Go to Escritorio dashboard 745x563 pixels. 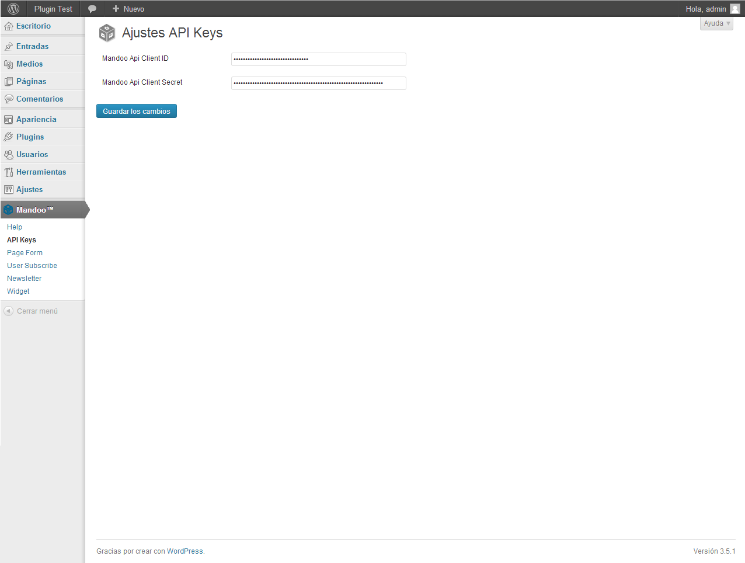tap(33, 26)
